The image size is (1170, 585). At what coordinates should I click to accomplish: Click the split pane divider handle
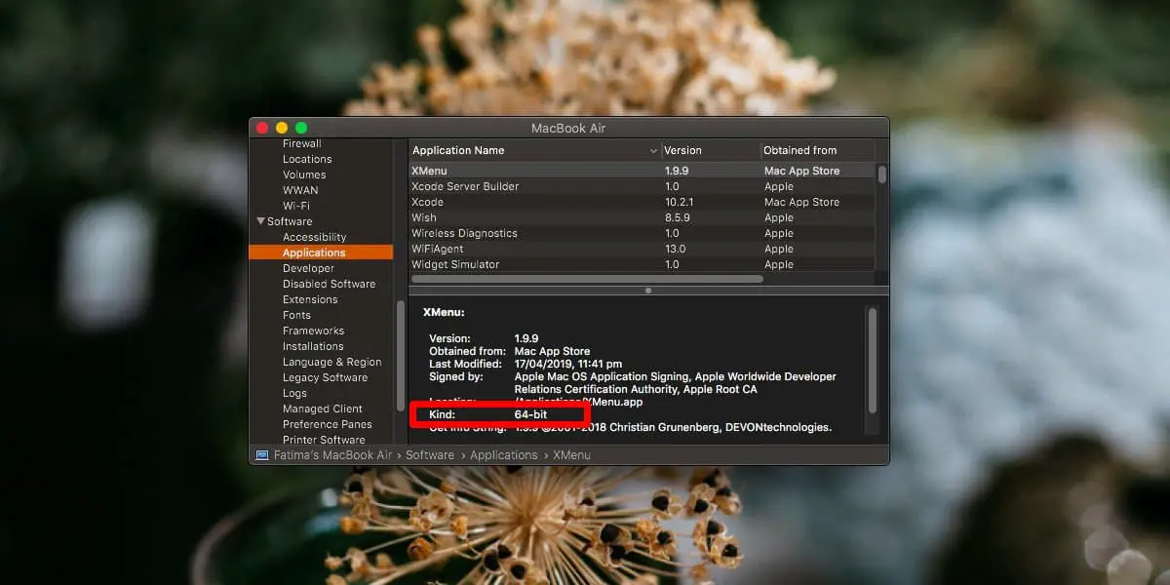pyautogui.click(x=648, y=290)
